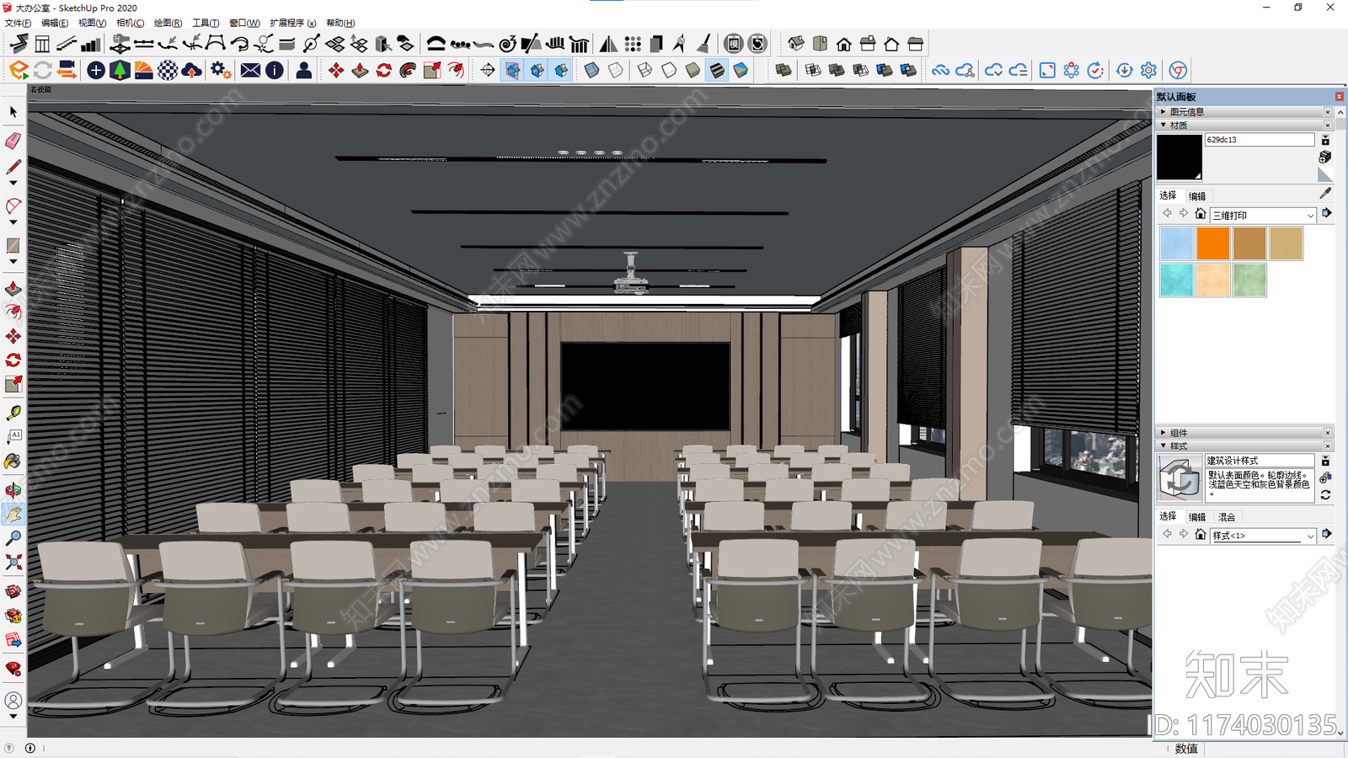This screenshot has width=1348, height=758.
Task: Switch to Iso house view icon
Action: click(796, 44)
